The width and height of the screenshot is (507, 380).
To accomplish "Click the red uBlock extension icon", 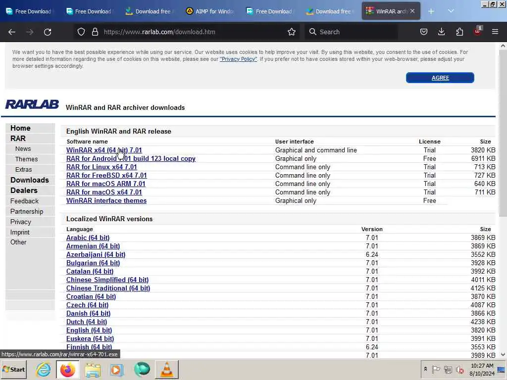I will pos(478,31).
